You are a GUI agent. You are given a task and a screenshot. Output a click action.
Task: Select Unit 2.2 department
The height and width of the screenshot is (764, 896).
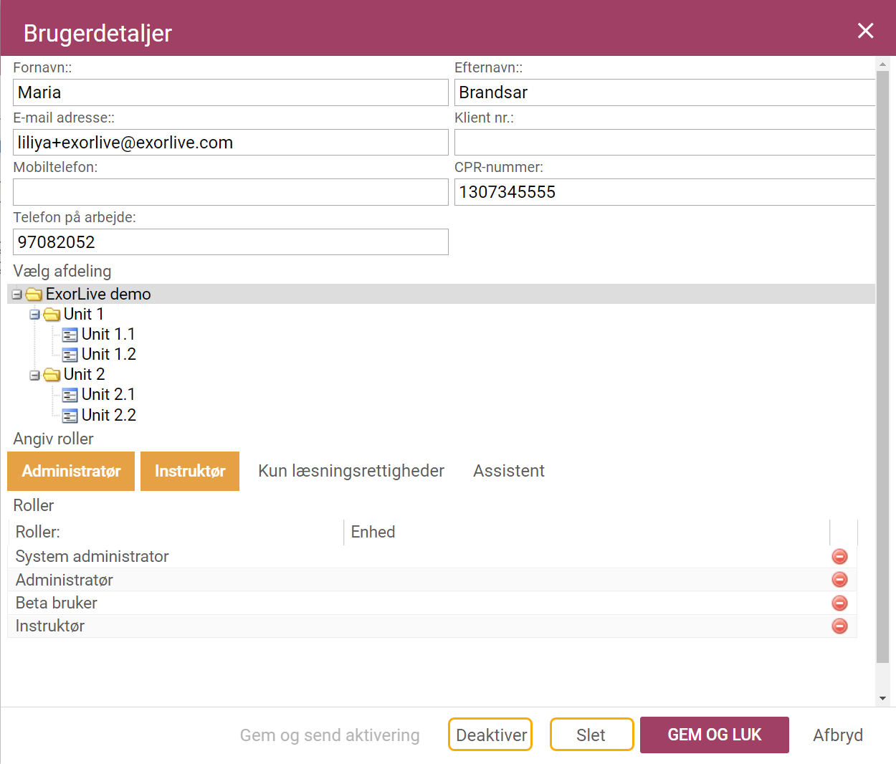point(109,415)
